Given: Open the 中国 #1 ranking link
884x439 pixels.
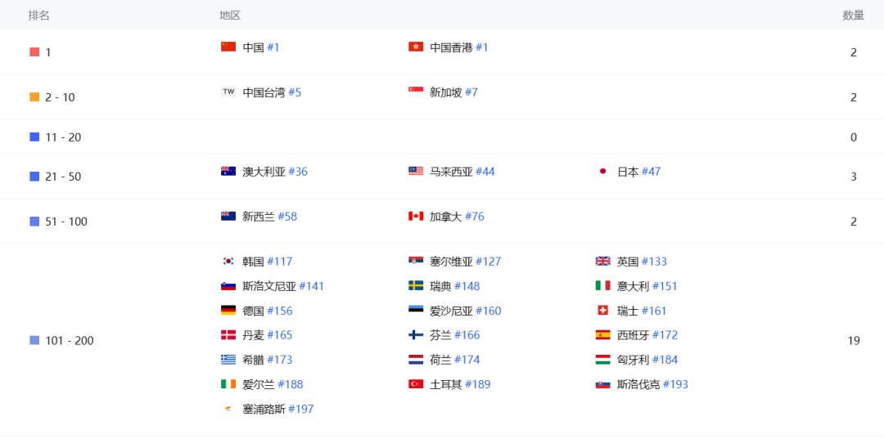Looking at the screenshot, I should [261, 47].
